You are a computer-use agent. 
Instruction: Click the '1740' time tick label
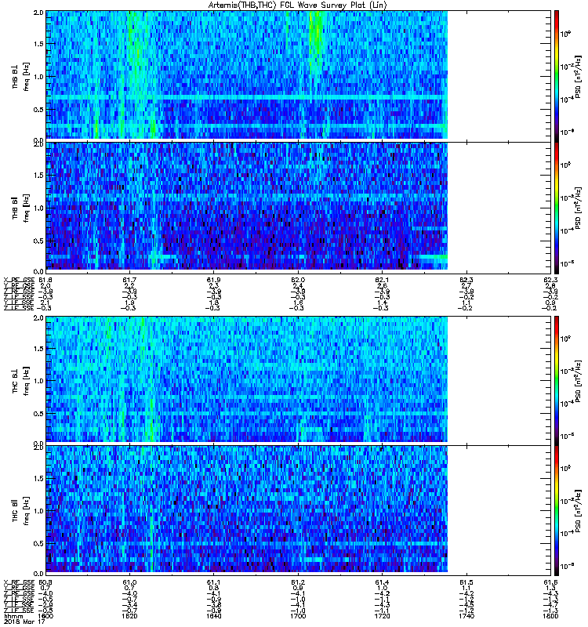tap(466, 616)
